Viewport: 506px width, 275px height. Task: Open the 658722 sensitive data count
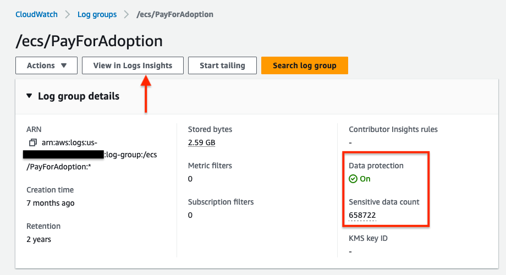click(x=362, y=215)
